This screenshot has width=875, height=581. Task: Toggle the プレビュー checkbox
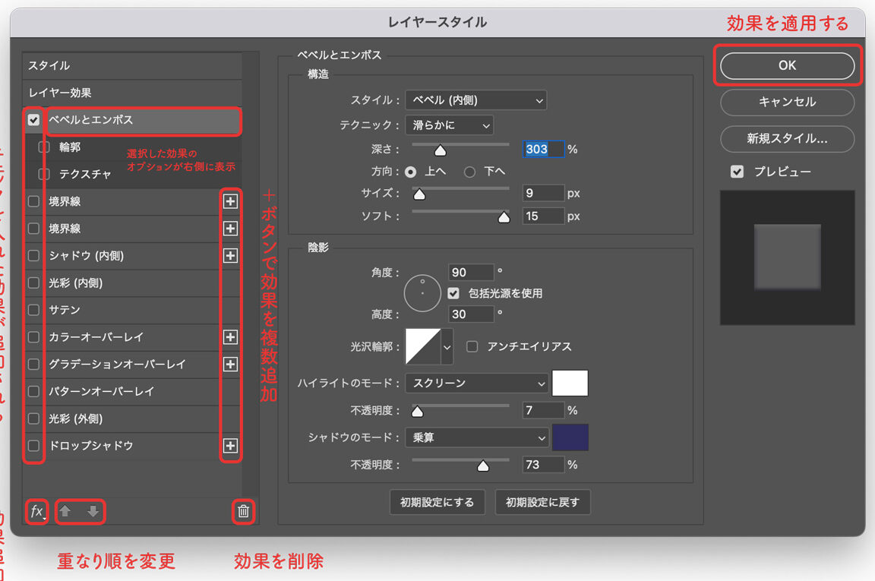[x=738, y=172]
